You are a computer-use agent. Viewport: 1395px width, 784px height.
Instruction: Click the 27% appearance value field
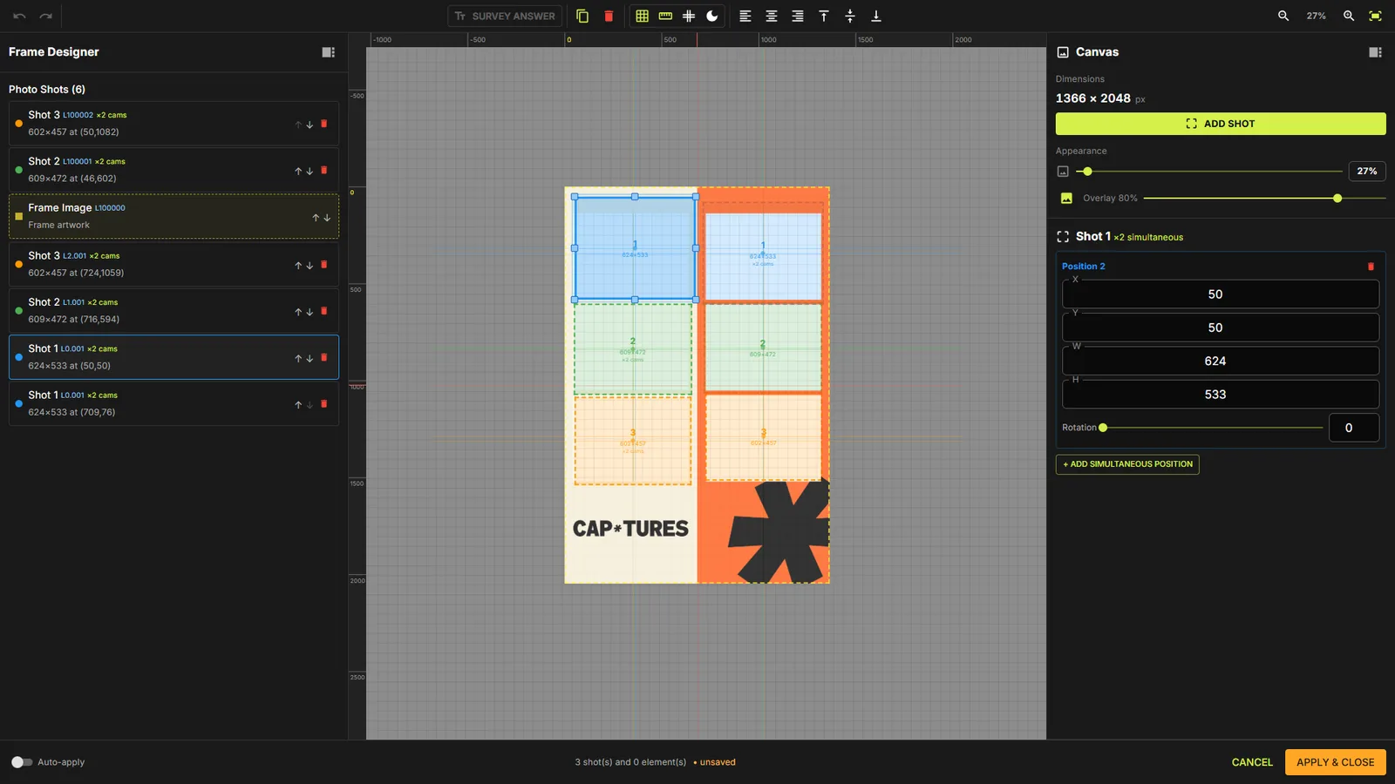point(1367,172)
